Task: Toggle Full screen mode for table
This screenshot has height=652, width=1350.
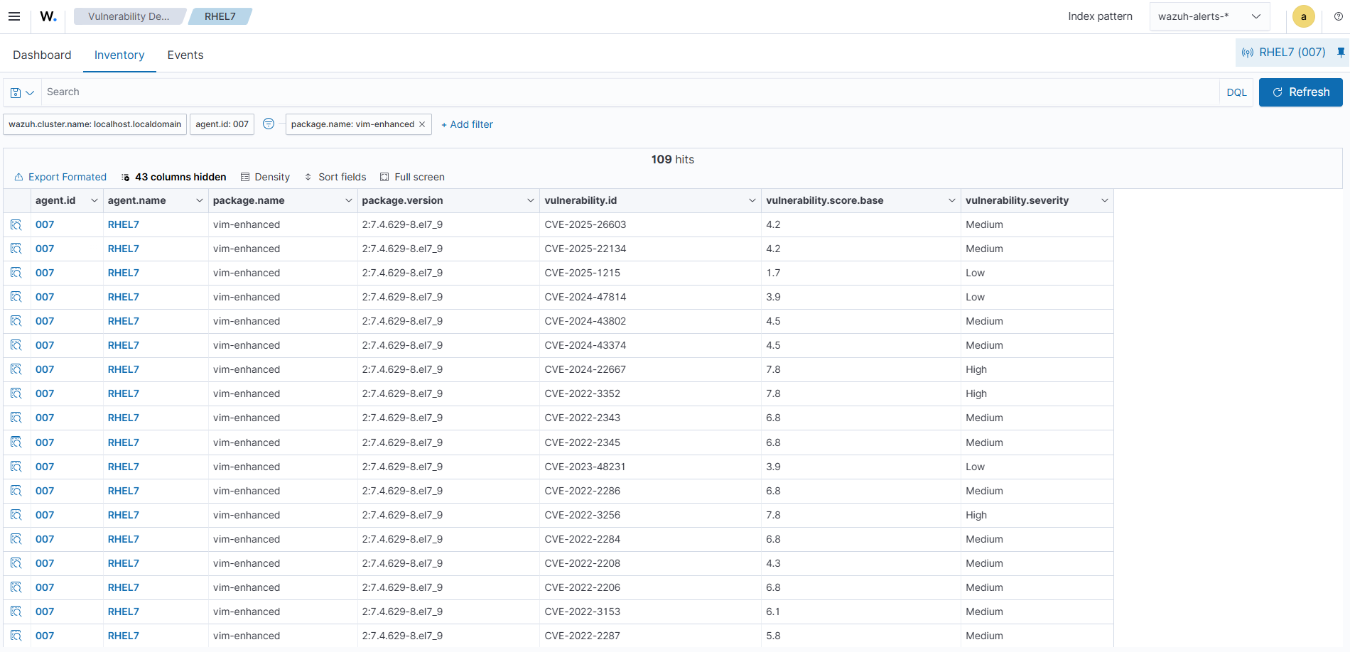Action: pyautogui.click(x=412, y=178)
